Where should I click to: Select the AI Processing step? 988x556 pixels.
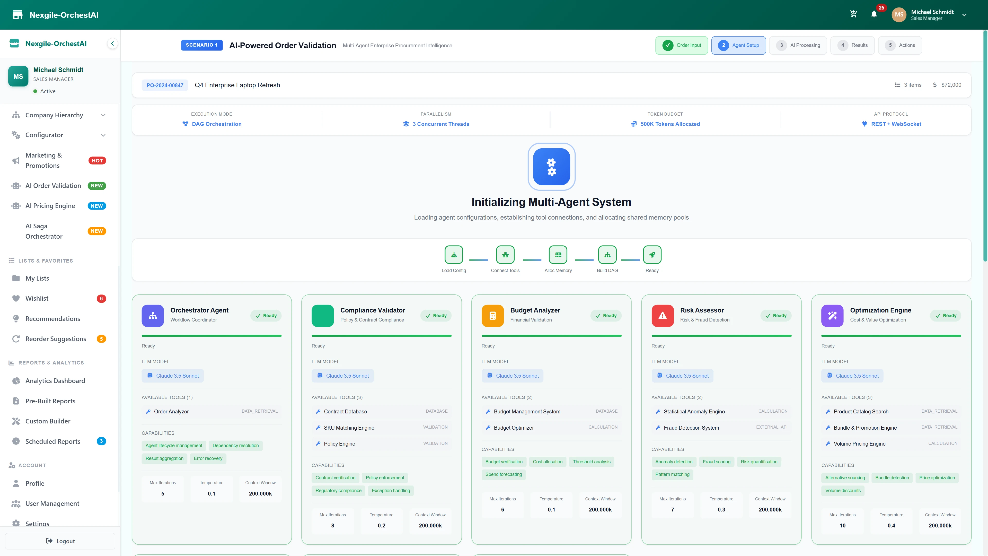[798, 45]
